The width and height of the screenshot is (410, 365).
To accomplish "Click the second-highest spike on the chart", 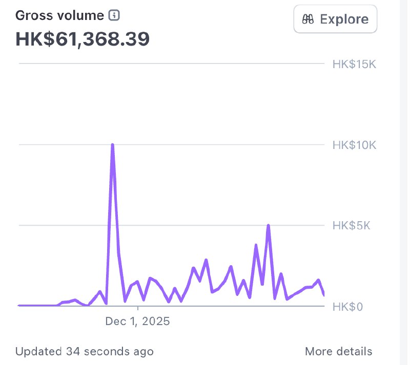I will point(268,224).
